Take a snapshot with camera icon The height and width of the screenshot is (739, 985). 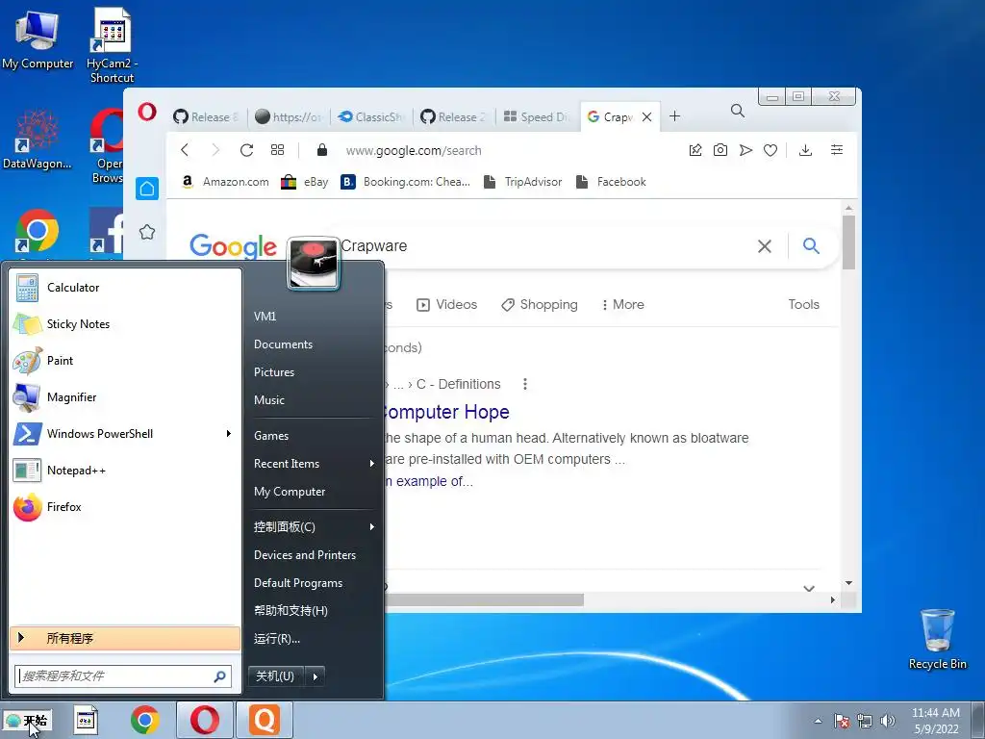(x=720, y=150)
